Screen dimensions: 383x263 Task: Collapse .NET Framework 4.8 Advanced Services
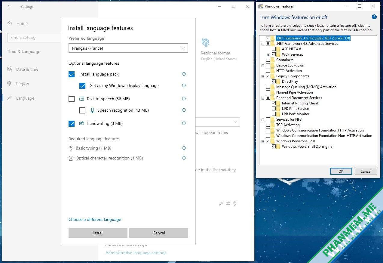click(263, 44)
